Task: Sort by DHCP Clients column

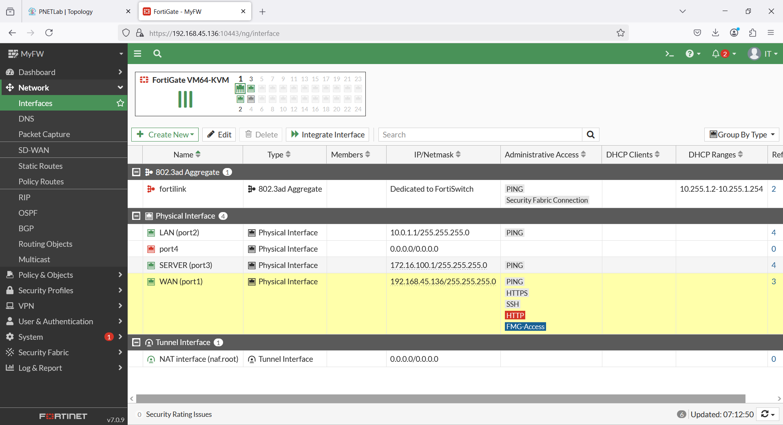Action: click(x=633, y=155)
